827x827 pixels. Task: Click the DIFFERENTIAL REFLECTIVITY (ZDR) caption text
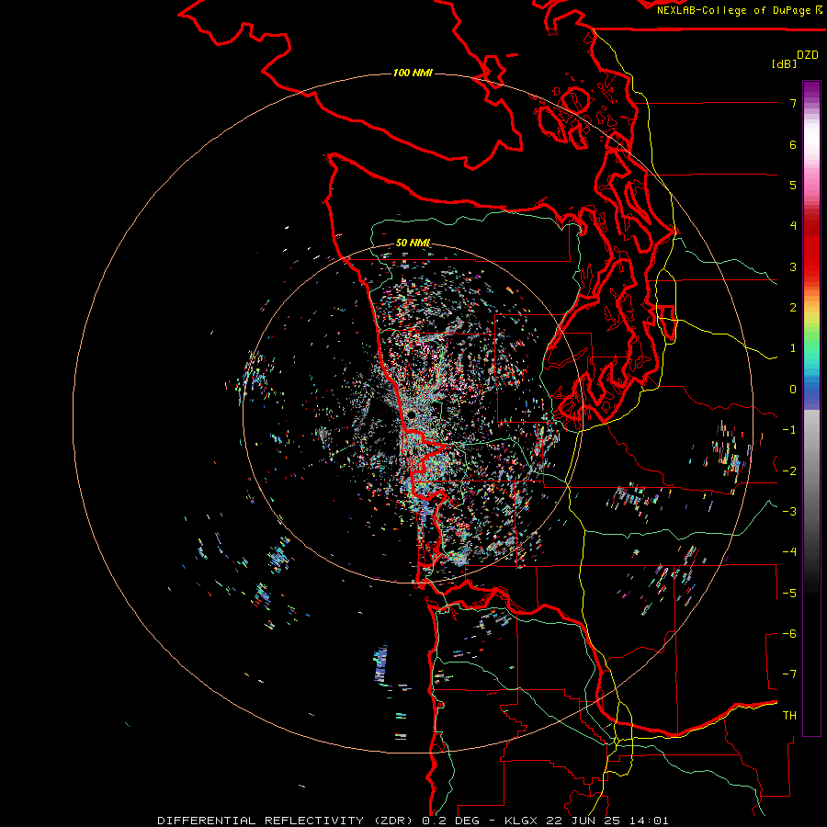pos(287,821)
